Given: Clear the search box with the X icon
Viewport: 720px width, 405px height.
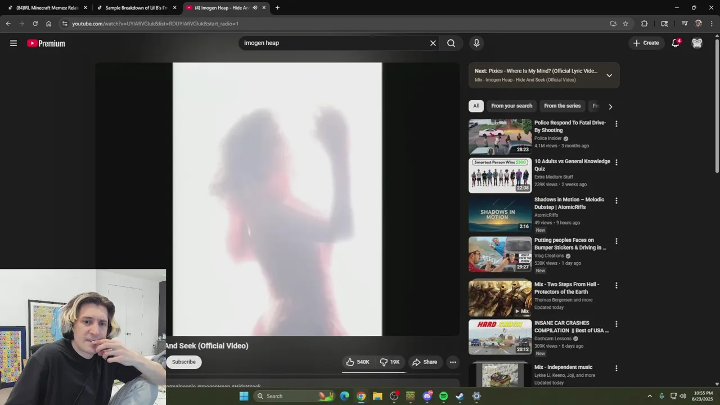Looking at the screenshot, I should 433,43.
